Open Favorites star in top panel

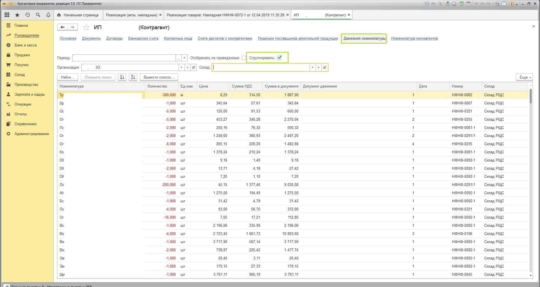pos(17,15)
